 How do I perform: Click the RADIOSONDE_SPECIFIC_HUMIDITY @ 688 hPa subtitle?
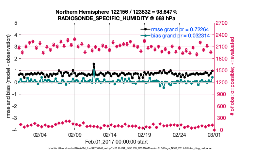tap(117, 18)
